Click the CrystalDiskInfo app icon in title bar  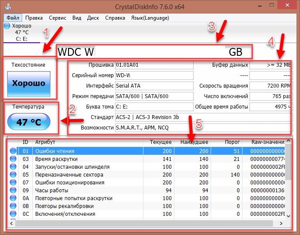[8, 7]
